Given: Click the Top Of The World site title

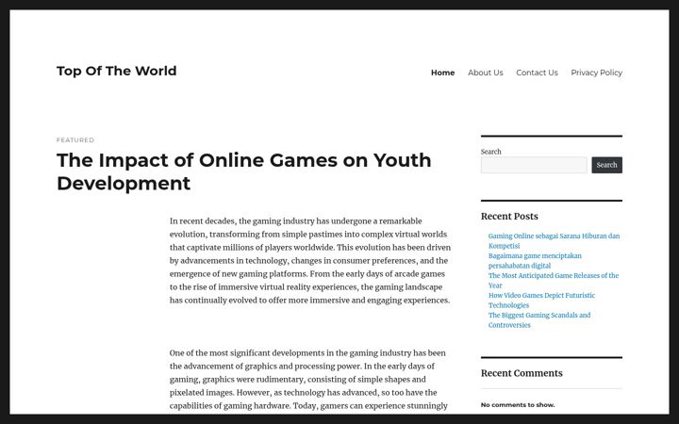Looking at the screenshot, I should pyautogui.click(x=117, y=71).
